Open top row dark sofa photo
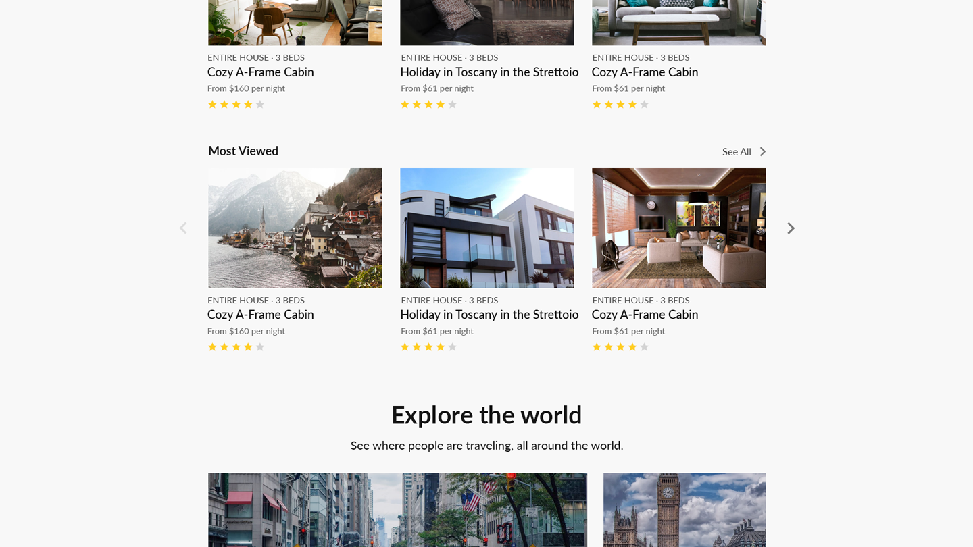 (487, 22)
